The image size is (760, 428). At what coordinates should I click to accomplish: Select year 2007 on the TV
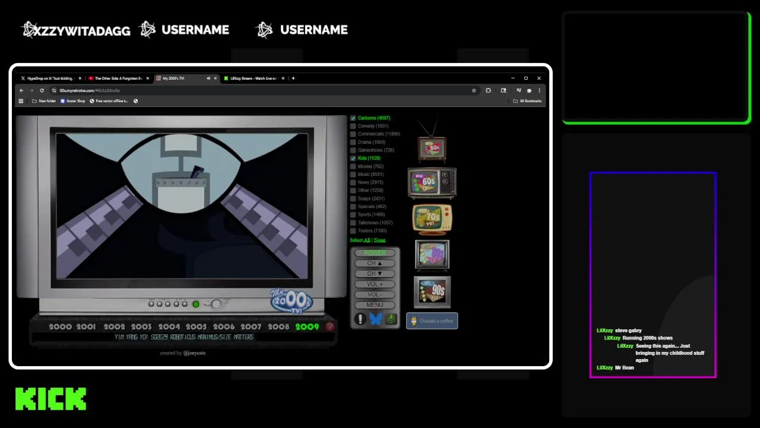point(251,327)
